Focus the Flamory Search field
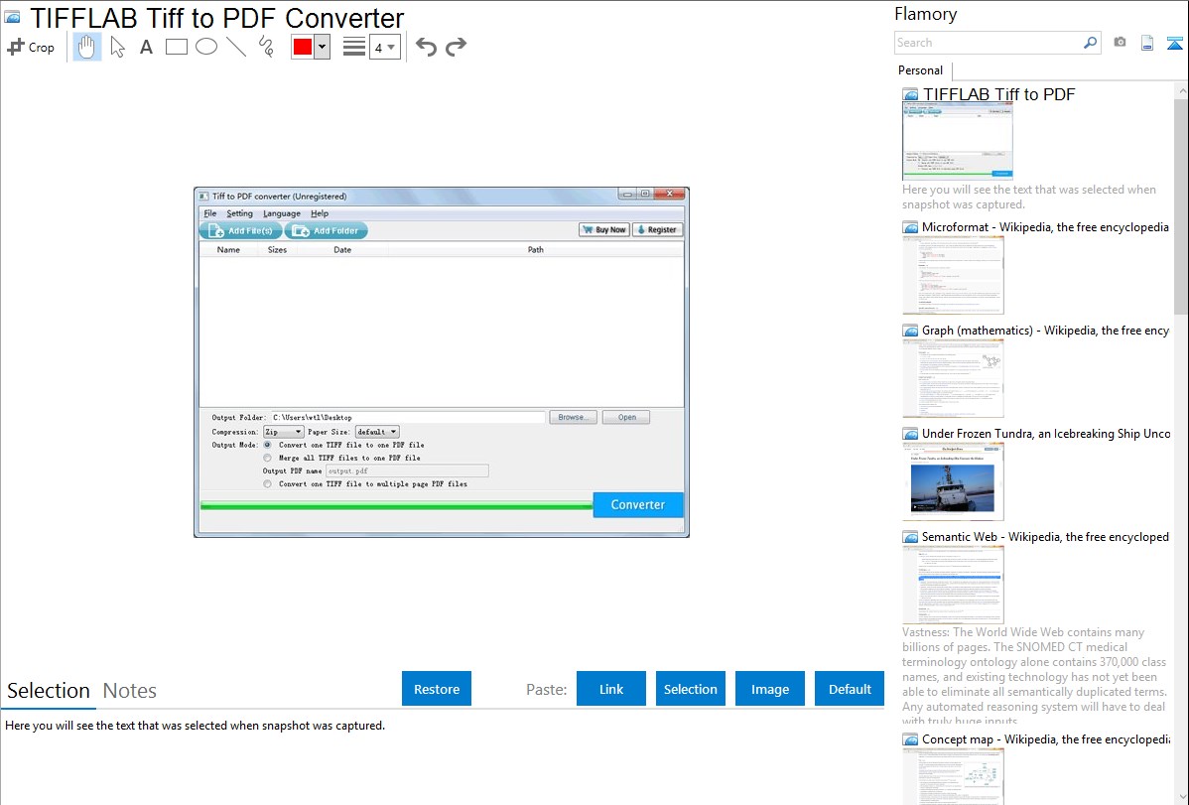1189x805 pixels. click(x=989, y=43)
